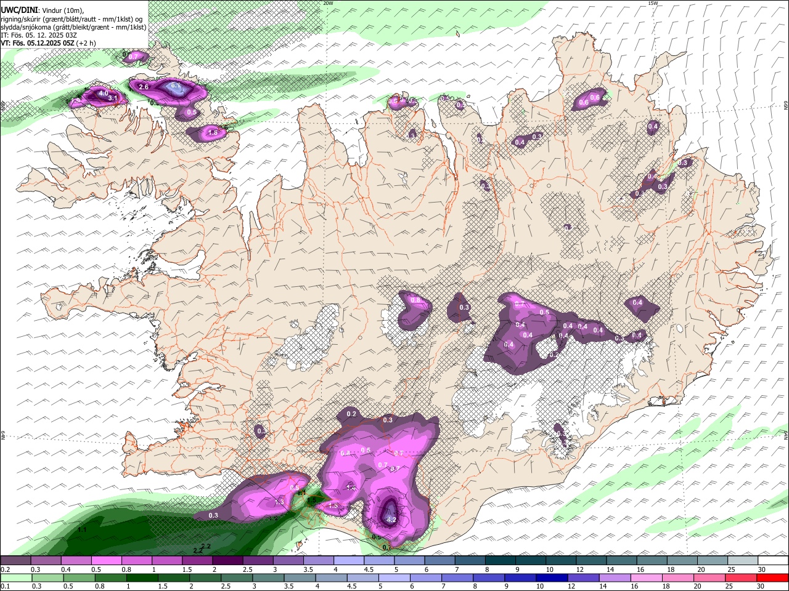This screenshot has height=591, width=789.
Task: Click the pale gray swatch labeled 25
Action: click(742, 560)
